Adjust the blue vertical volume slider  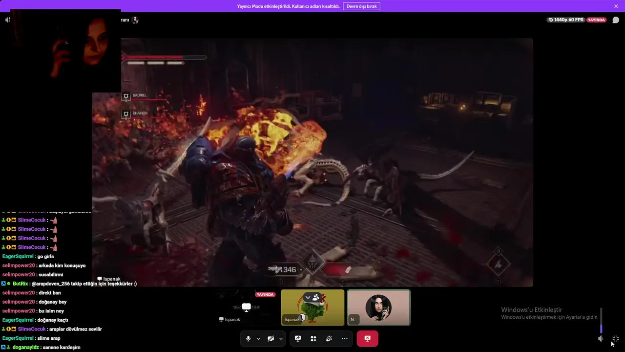(x=601, y=320)
